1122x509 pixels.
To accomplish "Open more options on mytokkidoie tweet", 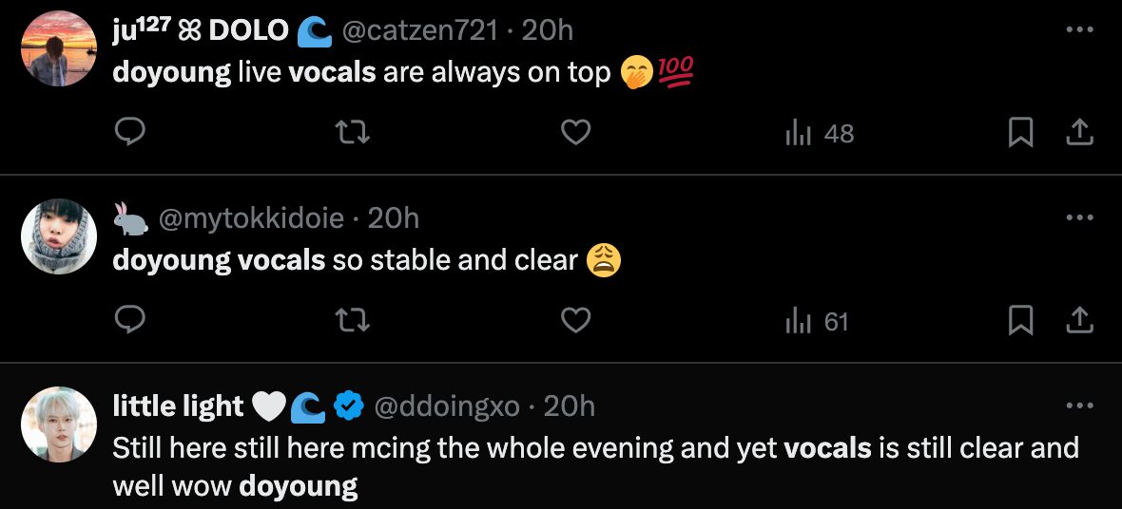I will tap(1079, 218).
